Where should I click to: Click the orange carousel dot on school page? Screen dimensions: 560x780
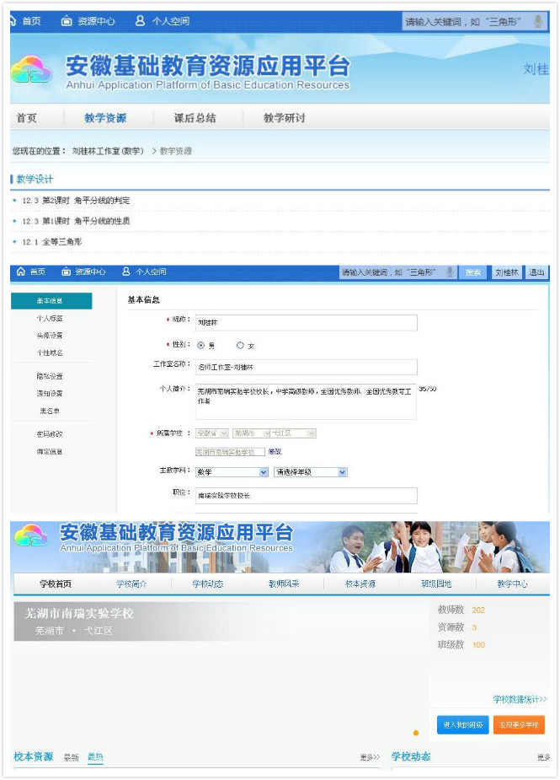point(415,733)
